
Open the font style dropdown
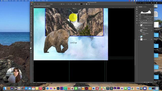(55, 4)
